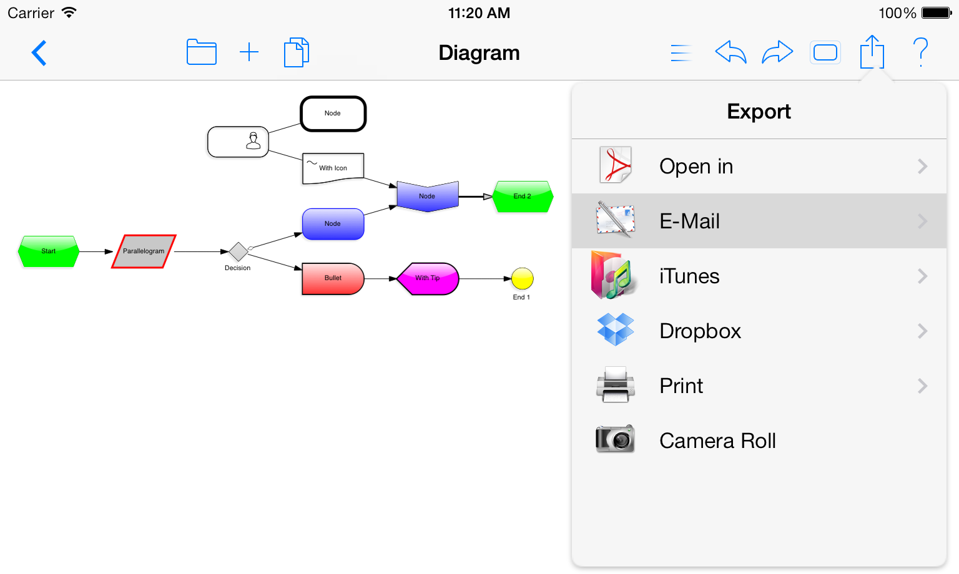Open the documents folder icon
The width and height of the screenshot is (959, 574).
(x=202, y=52)
